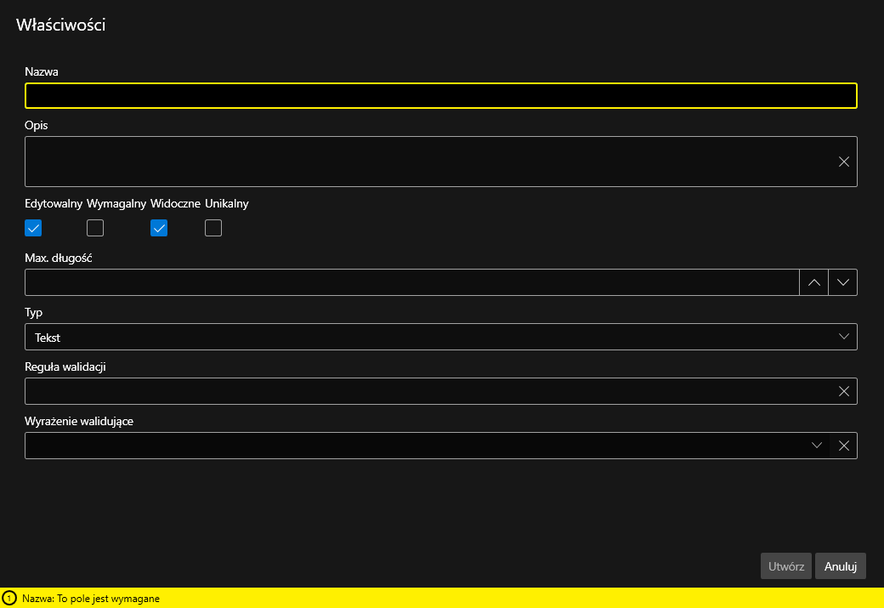
Task: Tick the Unikalny checkbox
Action: (x=213, y=228)
